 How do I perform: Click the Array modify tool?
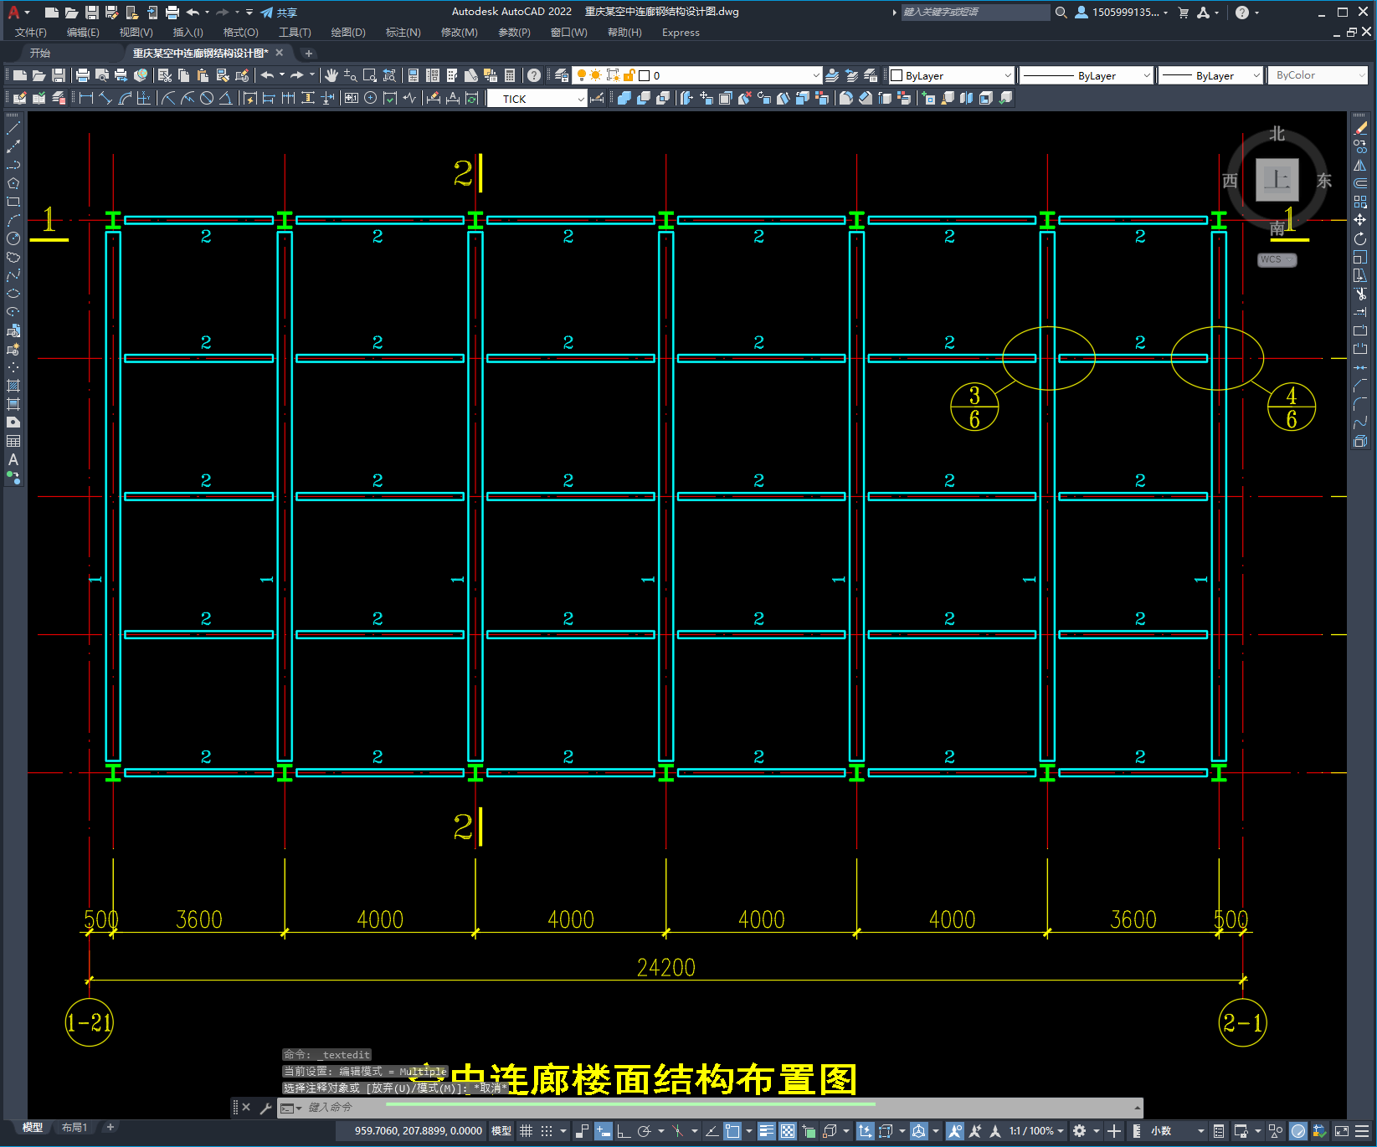(1360, 202)
